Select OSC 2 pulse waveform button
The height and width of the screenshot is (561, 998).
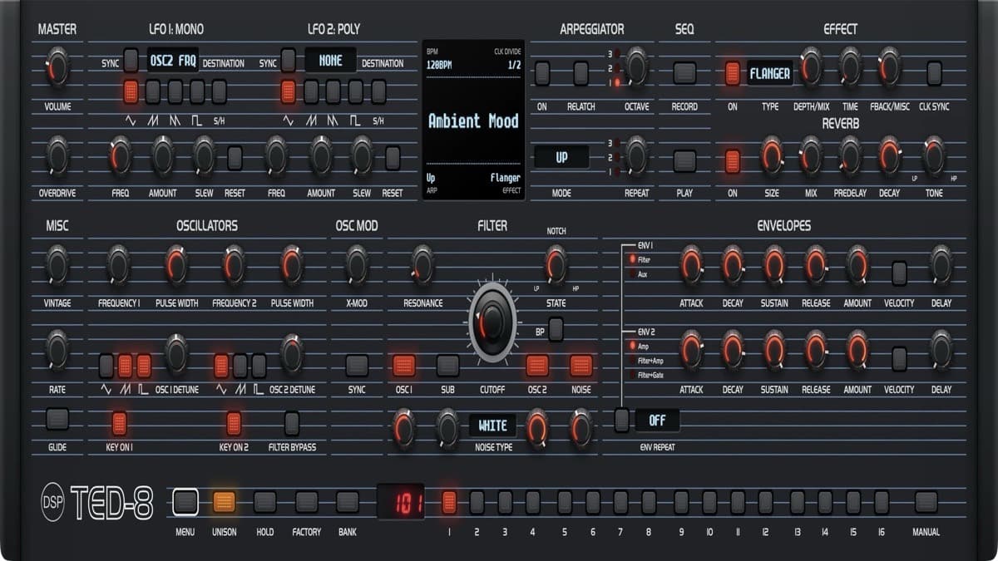[x=259, y=366]
